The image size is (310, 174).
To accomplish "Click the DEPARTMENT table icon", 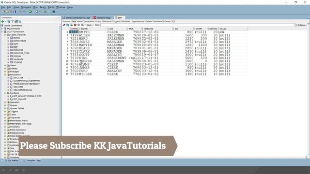I will 12,41.
